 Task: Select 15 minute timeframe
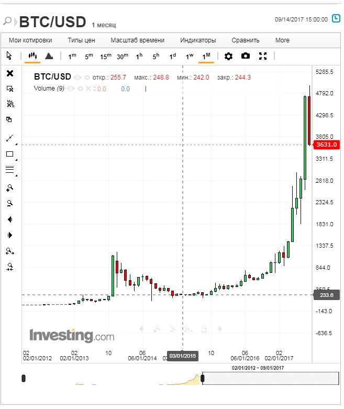point(106,56)
